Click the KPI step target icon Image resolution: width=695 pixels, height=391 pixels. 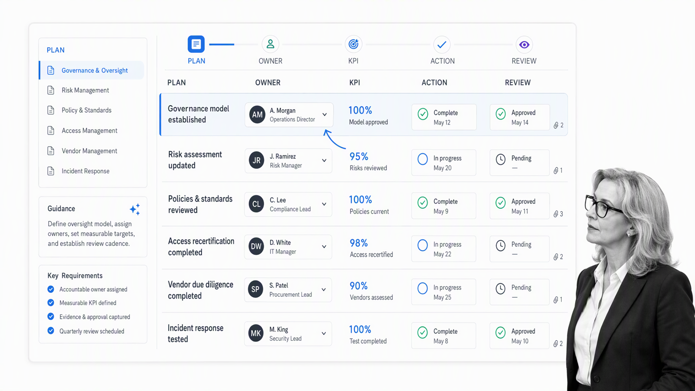click(353, 44)
